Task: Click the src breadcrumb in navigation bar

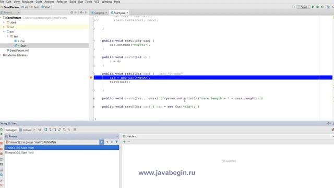Action: click(x=25, y=7)
